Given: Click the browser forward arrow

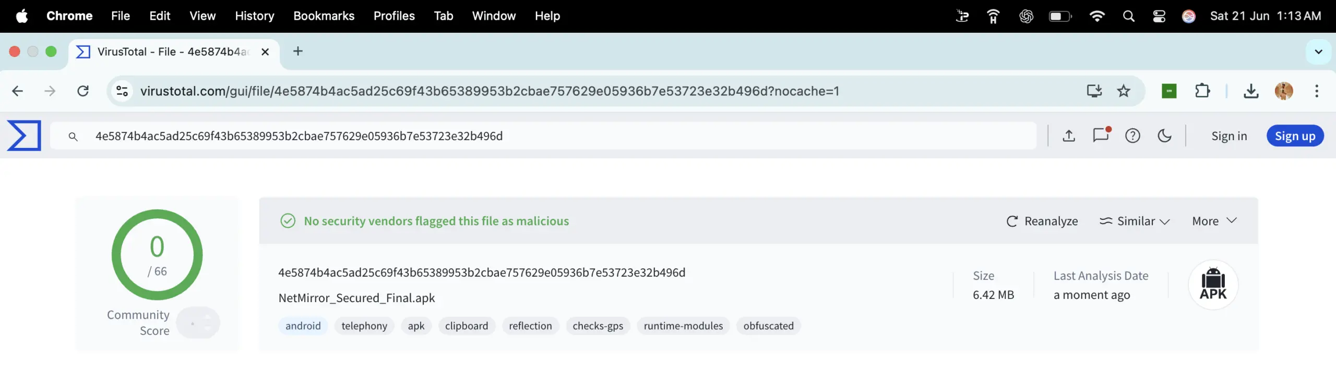Looking at the screenshot, I should coord(50,91).
